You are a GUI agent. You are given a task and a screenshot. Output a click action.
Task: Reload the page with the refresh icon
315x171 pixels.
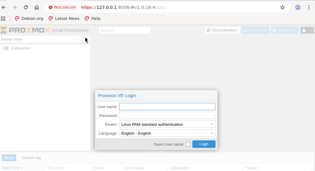26,7
